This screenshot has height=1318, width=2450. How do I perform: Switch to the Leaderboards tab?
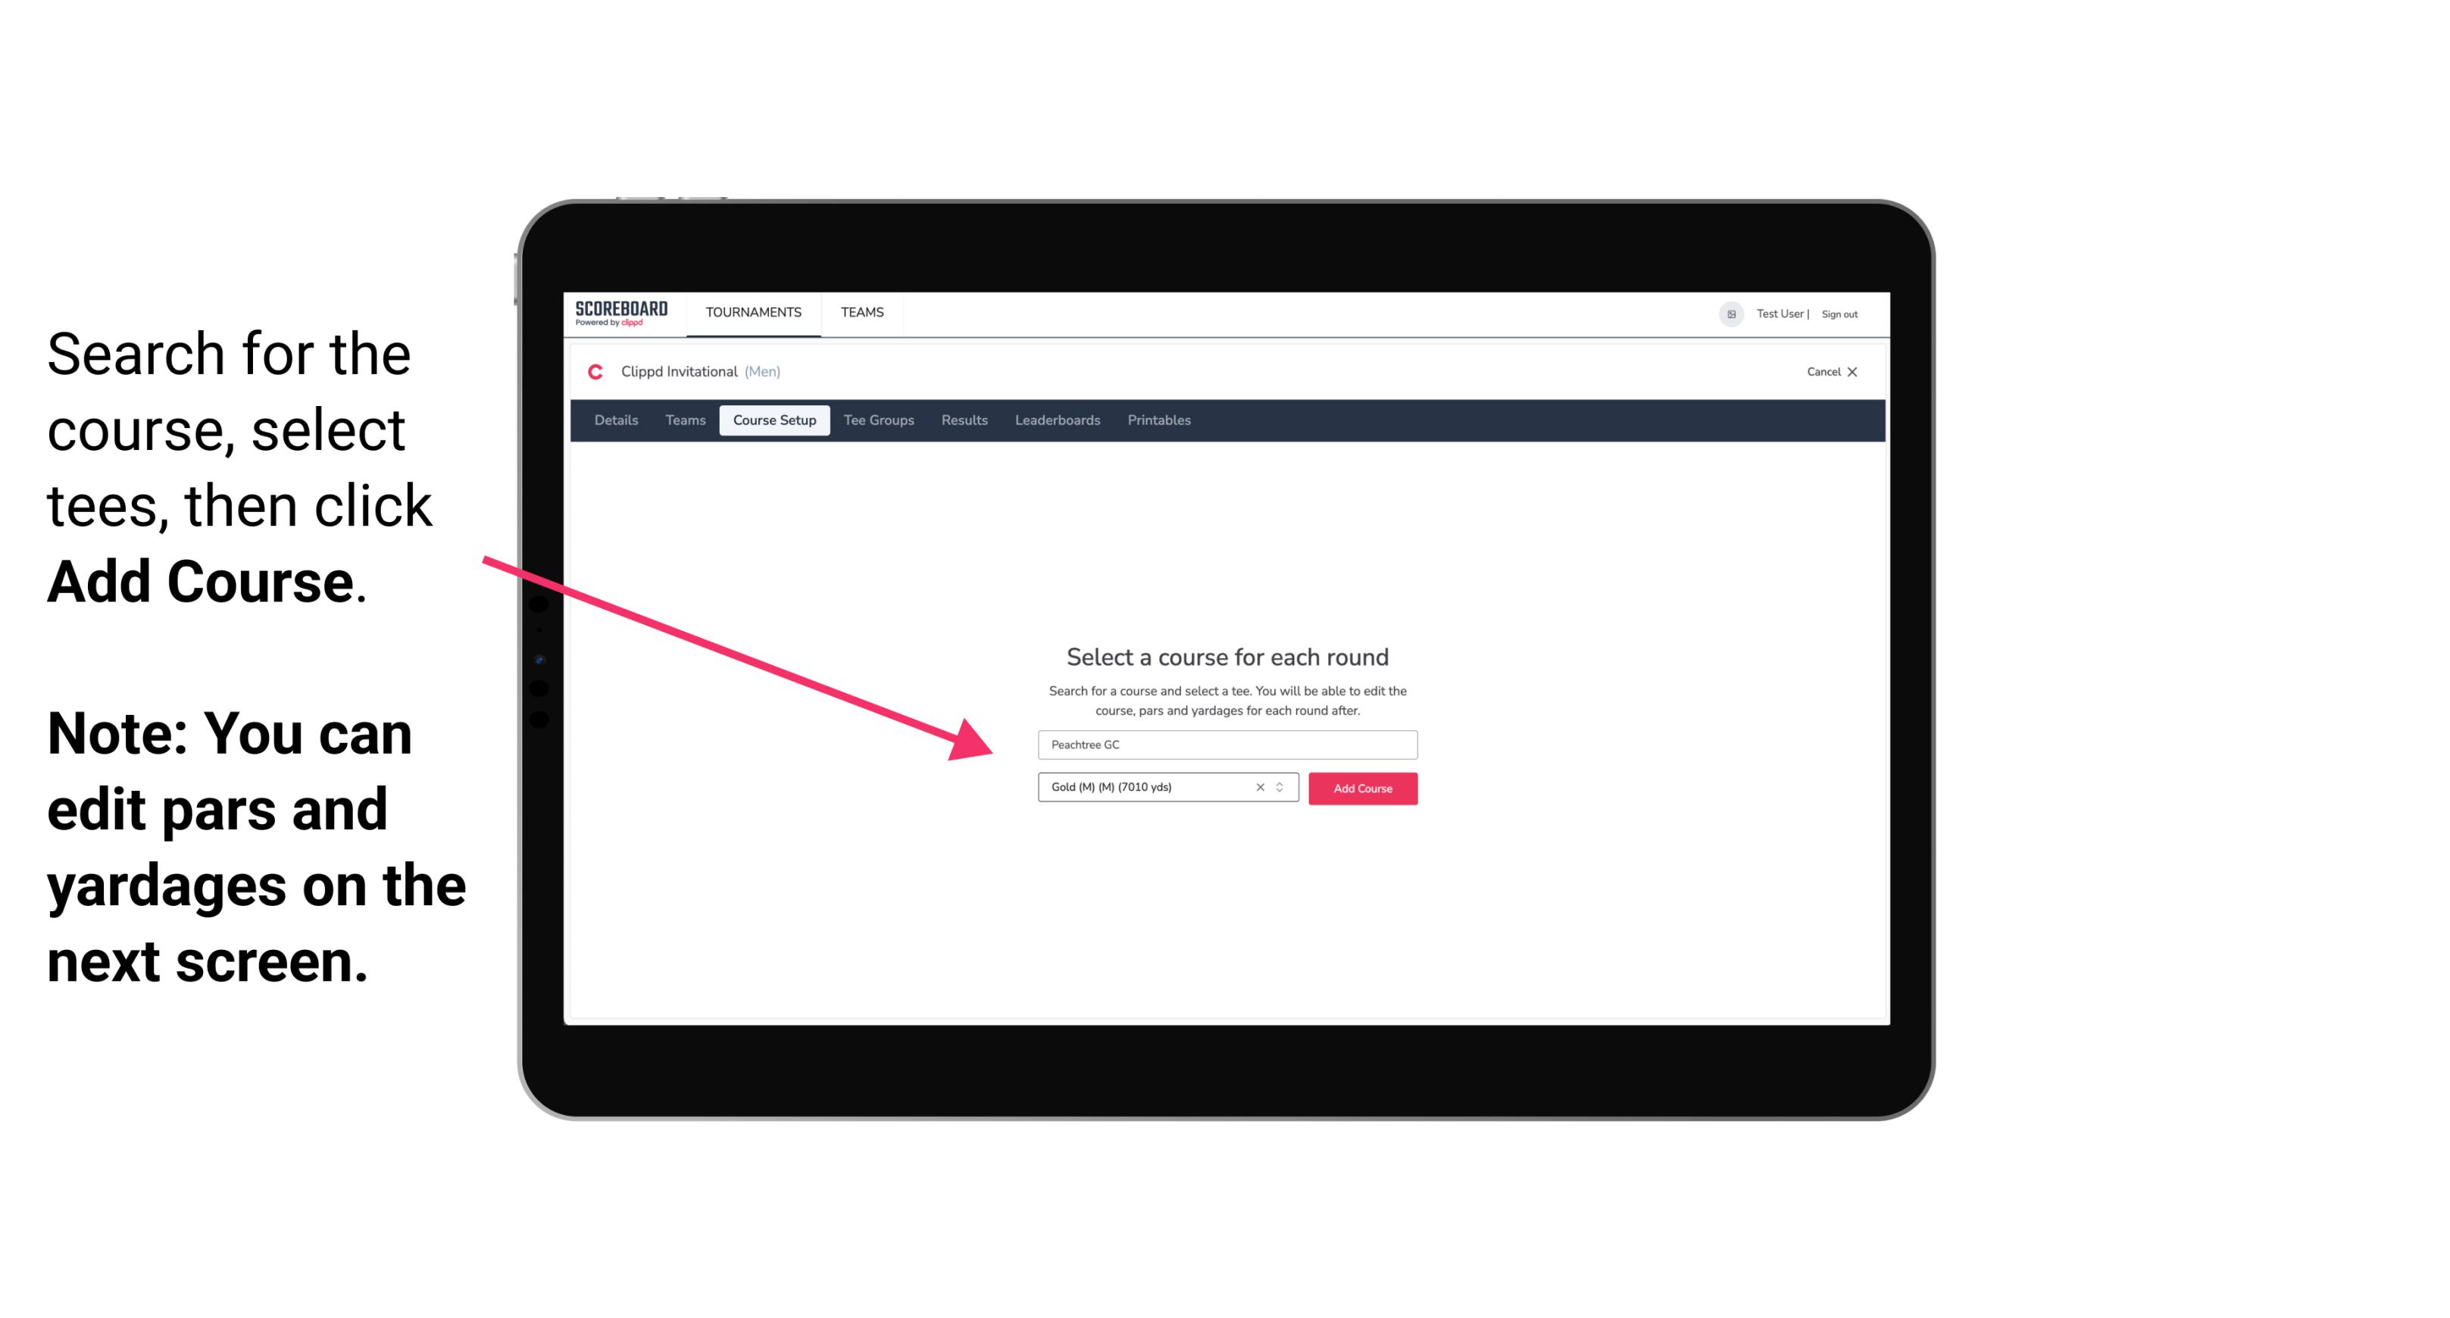(1058, 419)
